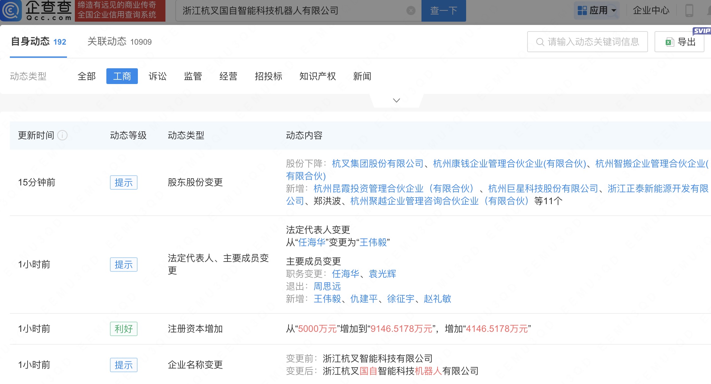Click the magnifier icon in keyword search
The height and width of the screenshot is (384, 711).
pos(540,42)
